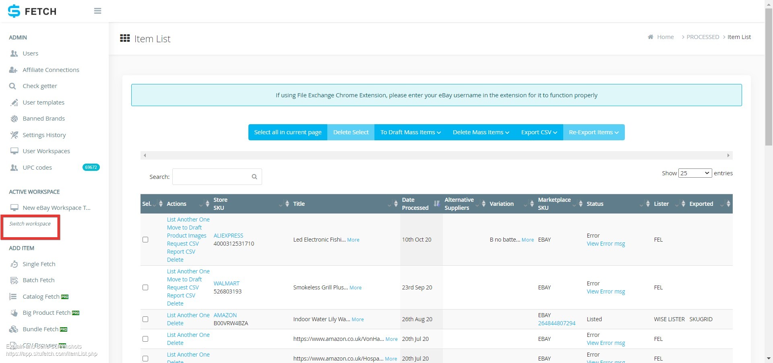Check the amazon.co.uk/VonHa row checkbox
Image resolution: width=773 pixels, height=363 pixels.
(x=145, y=339)
